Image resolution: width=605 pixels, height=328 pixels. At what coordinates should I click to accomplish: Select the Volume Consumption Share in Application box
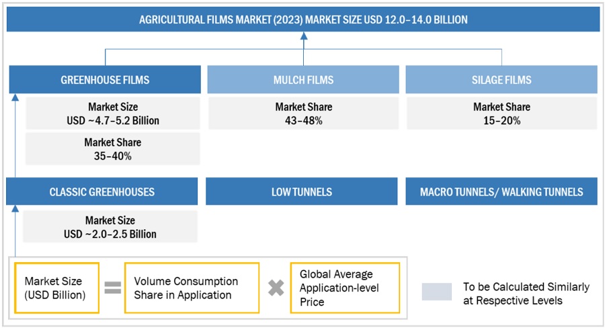click(x=192, y=288)
